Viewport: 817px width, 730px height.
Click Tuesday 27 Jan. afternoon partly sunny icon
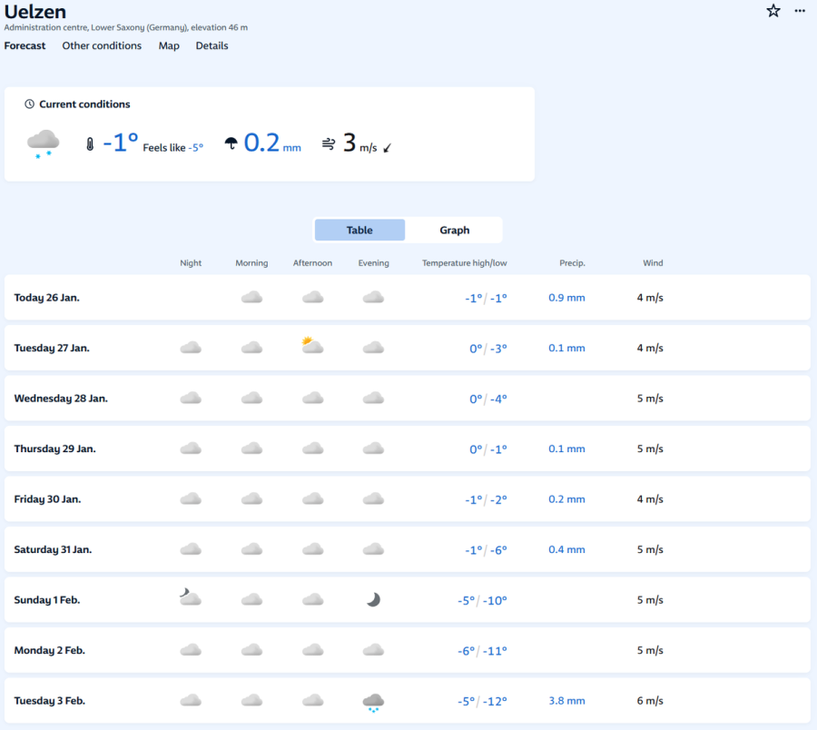pos(312,346)
